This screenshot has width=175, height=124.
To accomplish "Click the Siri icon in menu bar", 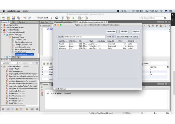I will coord(166,11).
